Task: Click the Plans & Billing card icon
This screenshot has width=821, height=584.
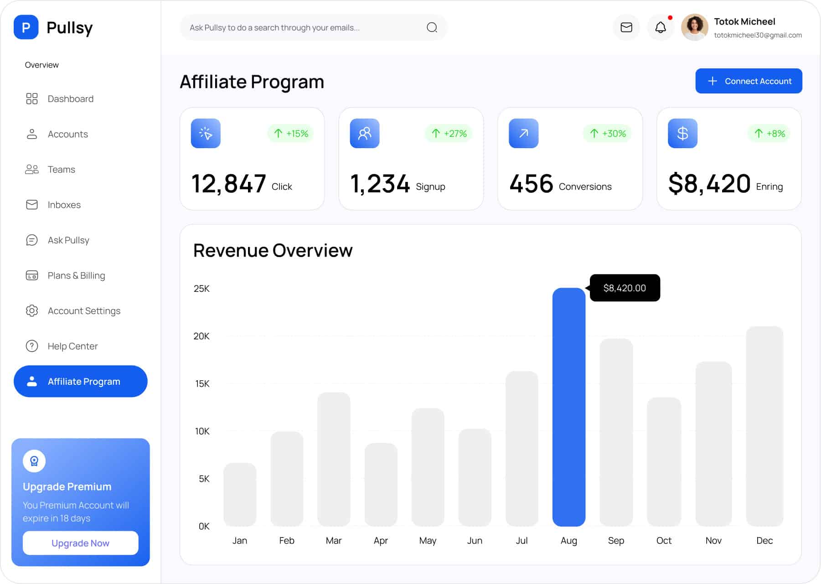Action: click(x=32, y=275)
